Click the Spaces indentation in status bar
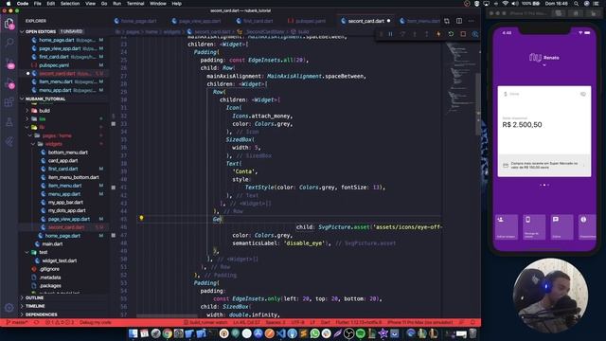 point(276,322)
